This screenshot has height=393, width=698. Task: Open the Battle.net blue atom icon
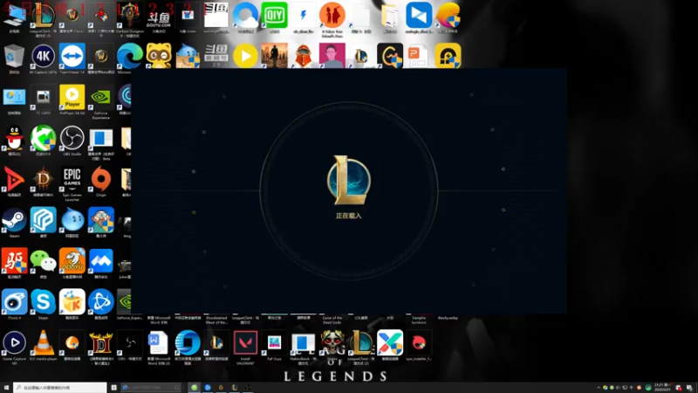(101, 302)
